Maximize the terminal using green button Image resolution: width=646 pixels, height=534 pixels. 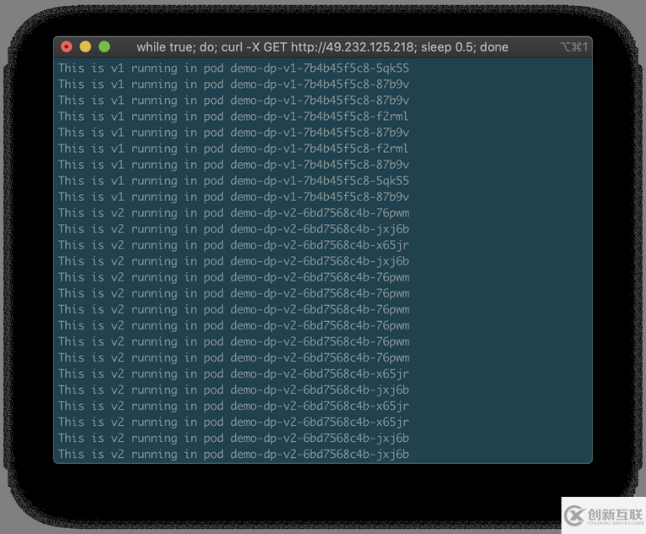104,47
